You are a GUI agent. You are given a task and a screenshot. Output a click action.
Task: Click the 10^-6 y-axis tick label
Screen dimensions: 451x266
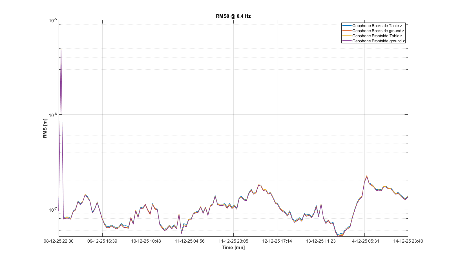click(53, 115)
